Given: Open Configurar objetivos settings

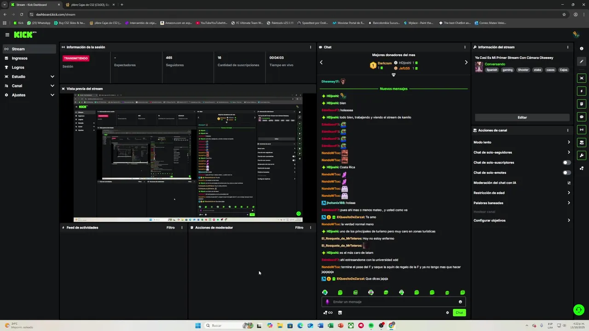Looking at the screenshot, I should (x=522, y=221).
